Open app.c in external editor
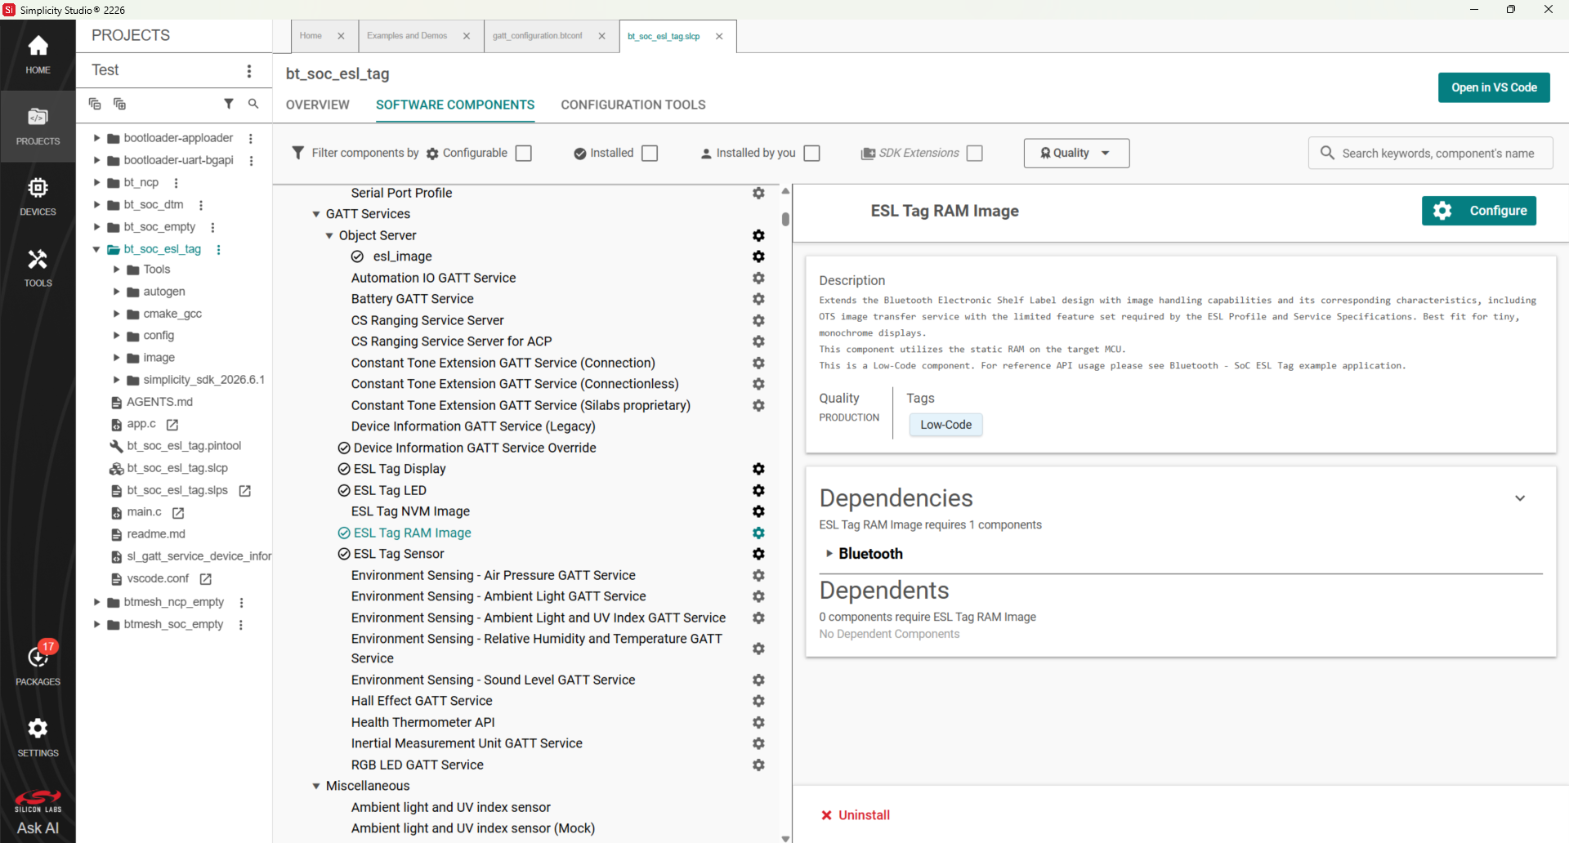1569x843 pixels. click(172, 425)
